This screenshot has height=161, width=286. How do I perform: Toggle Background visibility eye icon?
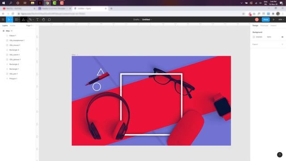282,37
